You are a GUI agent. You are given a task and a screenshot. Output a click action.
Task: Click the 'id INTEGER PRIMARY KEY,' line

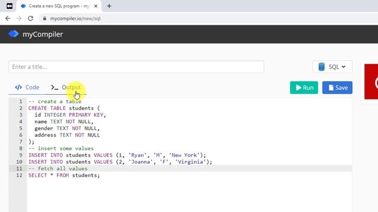tap(70, 115)
